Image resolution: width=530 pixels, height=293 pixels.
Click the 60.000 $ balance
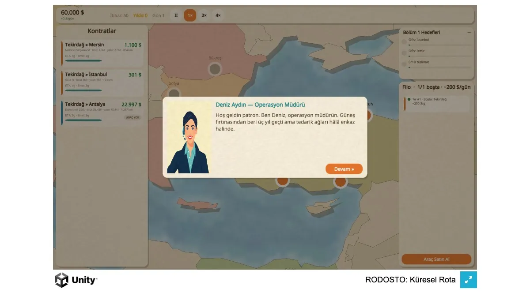tap(72, 12)
